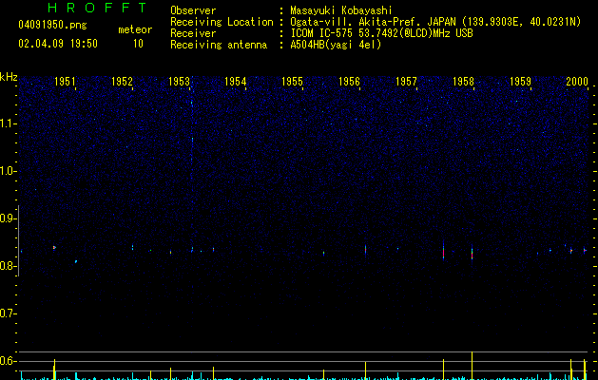The image size is (598, 380).
Task: Click the A504HB(yagi 4el) antenna text
Action: [336, 45]
